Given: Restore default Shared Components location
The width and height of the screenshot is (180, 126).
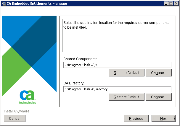Looking at the screenshot, I should [x=126, y=73].
